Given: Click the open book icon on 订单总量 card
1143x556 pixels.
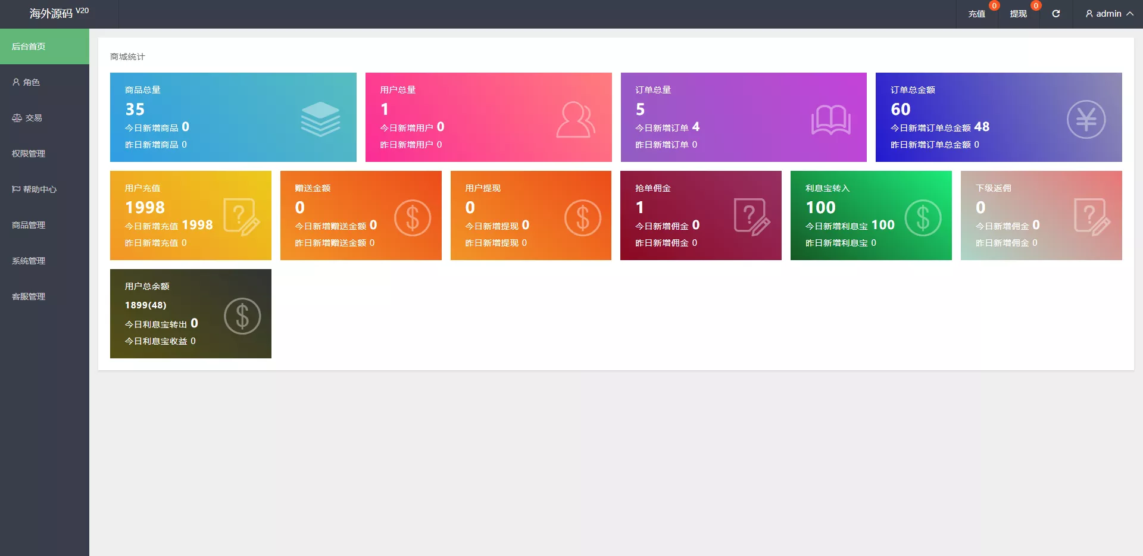Looking at the screenshot, I should click(830, 120).
